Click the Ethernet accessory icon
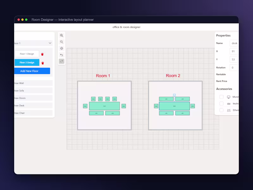Viewport: 253px width, 190px height. tap(229, 110)
